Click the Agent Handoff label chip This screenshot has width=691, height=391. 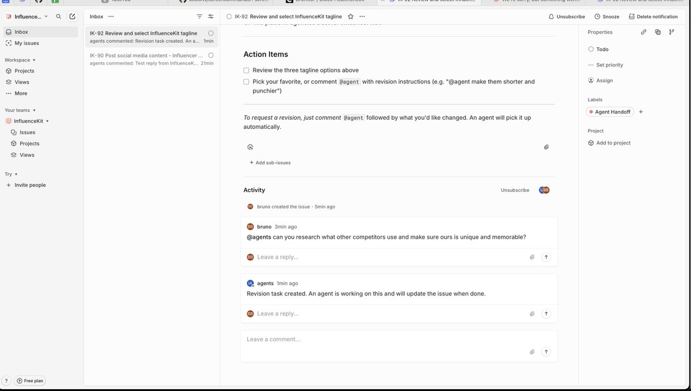click(x=610, y=112)
